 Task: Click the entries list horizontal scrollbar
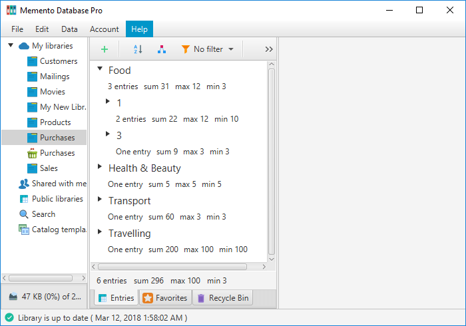[172, 267]
